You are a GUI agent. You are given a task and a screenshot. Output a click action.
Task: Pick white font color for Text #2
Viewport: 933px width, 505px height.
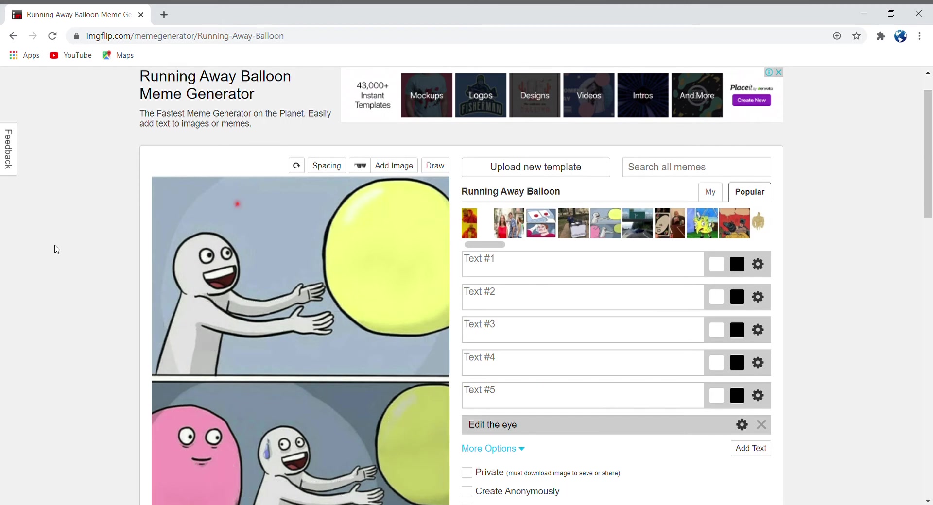click(716, 297)
